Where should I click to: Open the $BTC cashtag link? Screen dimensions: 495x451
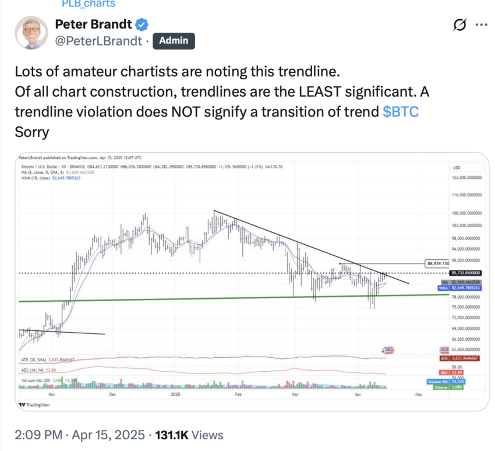point(401,112)
